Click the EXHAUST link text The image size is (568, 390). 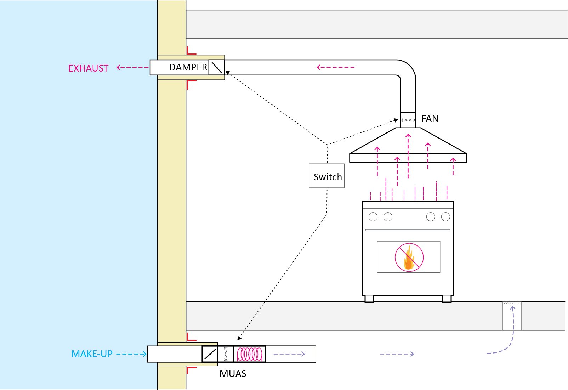click(x=88, y=68)
